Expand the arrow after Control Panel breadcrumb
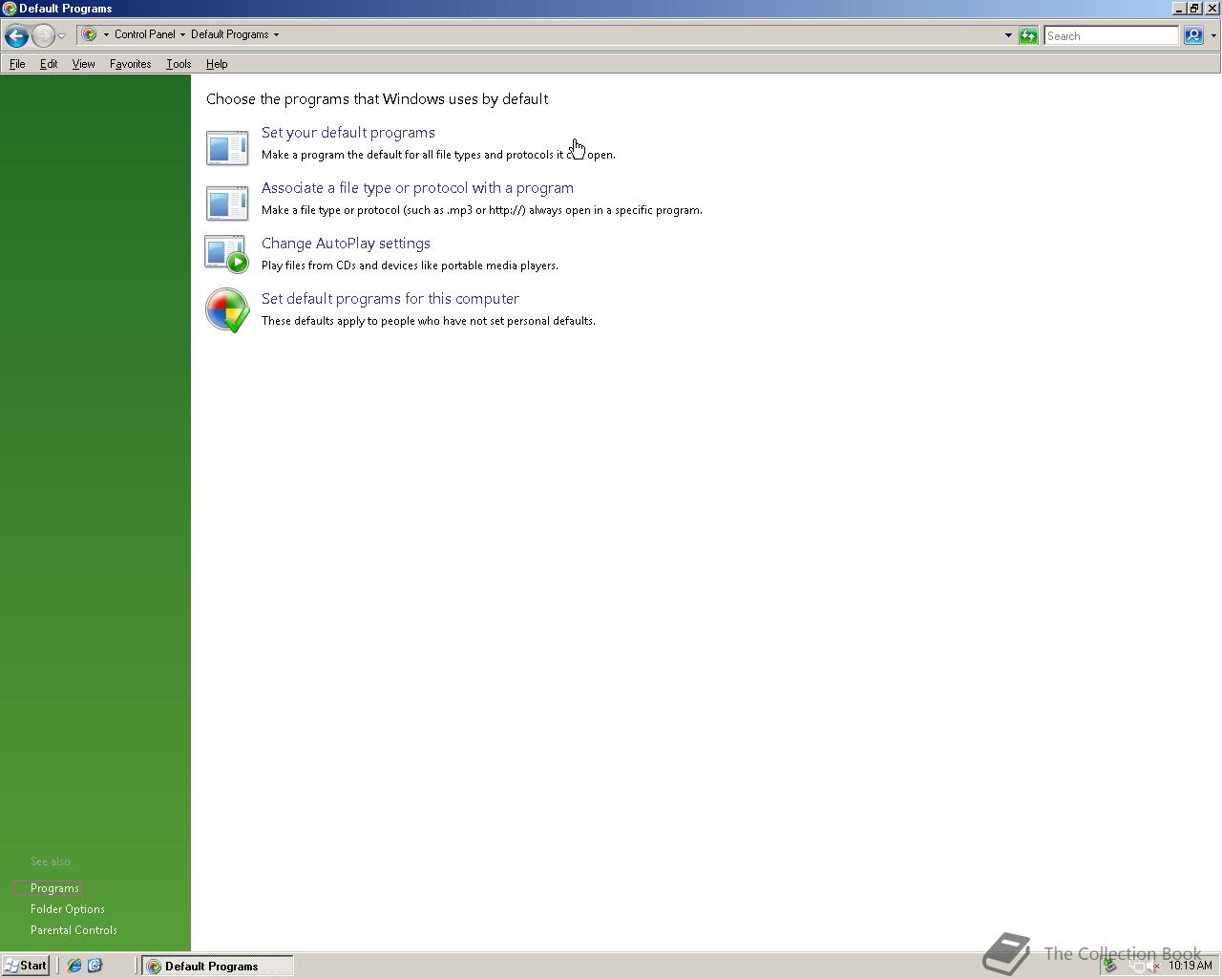The image size is (1222, 978). (182, 34)
